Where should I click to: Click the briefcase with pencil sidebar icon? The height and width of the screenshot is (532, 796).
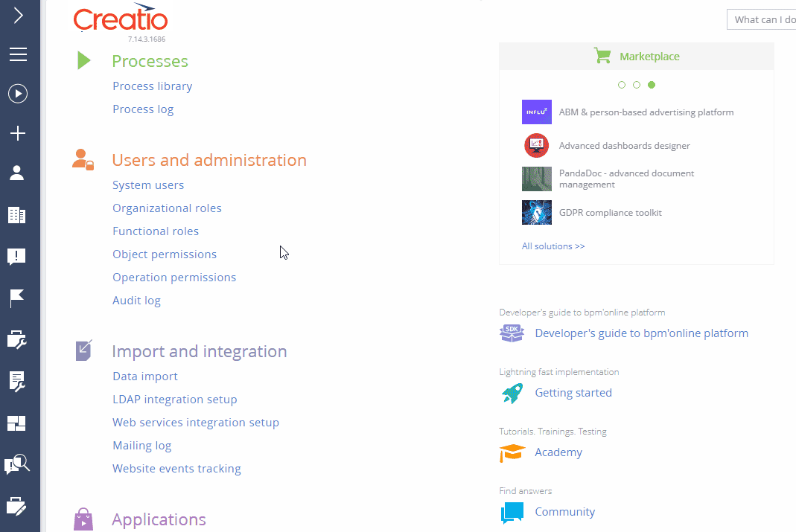click(16, 506)
